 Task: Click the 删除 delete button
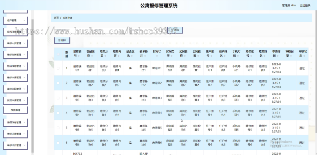pos(62,40)
